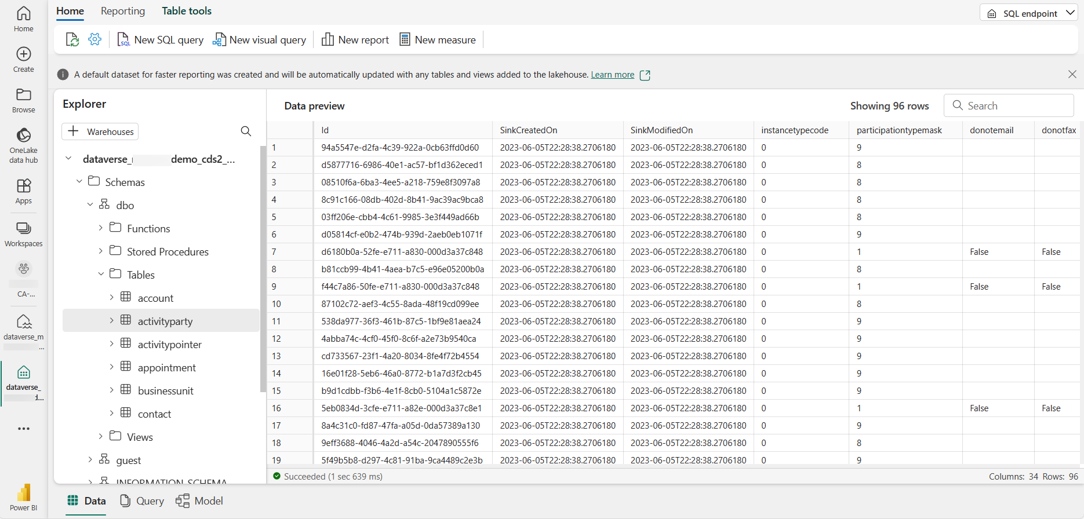Expand the activityparty table node

(x=111, y=320)
